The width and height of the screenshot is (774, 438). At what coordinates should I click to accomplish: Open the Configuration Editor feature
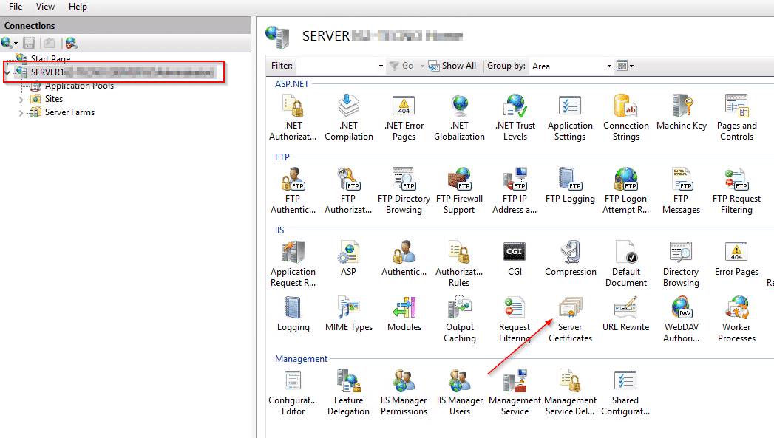pyautogui.click(x=293, y=392)
